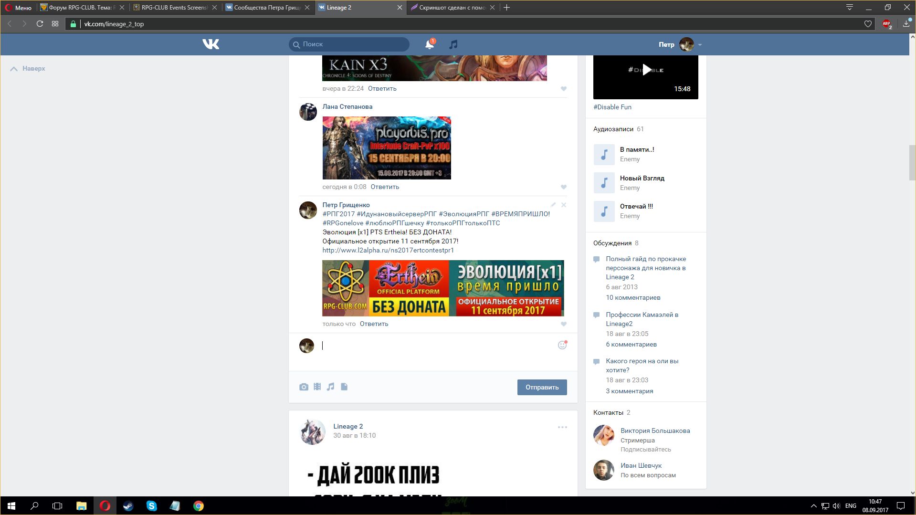Image resolution: width=916 pixels, height=515 pixels.
Task: Open browser downloads icon
Action: [906, 24]
